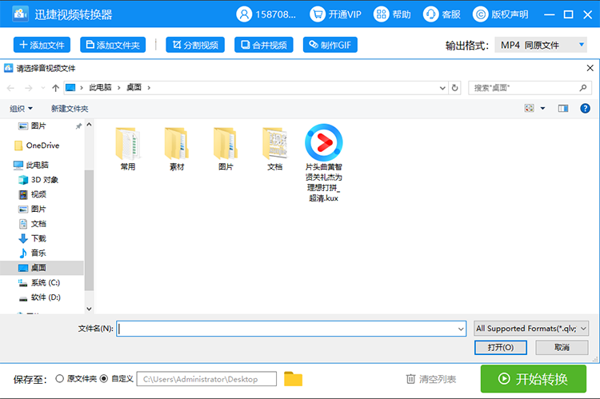Go up one folder level
Viewport: 600px width, 399px height.
point(55,88)
